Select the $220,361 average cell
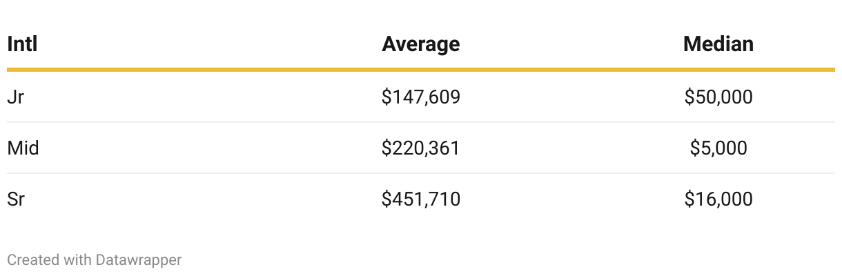 (421, 148)
